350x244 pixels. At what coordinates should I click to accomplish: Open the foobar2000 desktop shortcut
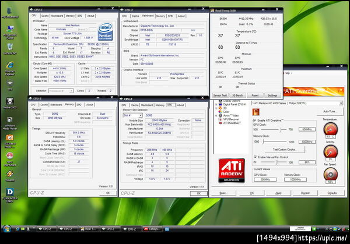[x=10, y=103]
